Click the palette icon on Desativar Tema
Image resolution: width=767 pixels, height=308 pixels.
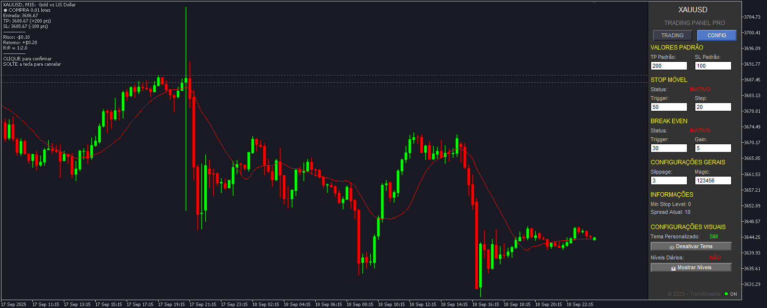(x=671, y=247)
